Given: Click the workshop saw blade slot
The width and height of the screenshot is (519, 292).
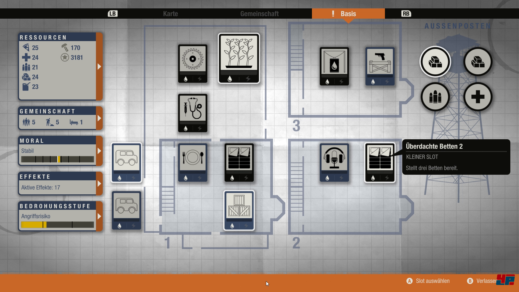Looking at the screenshot, I should 192,63.
